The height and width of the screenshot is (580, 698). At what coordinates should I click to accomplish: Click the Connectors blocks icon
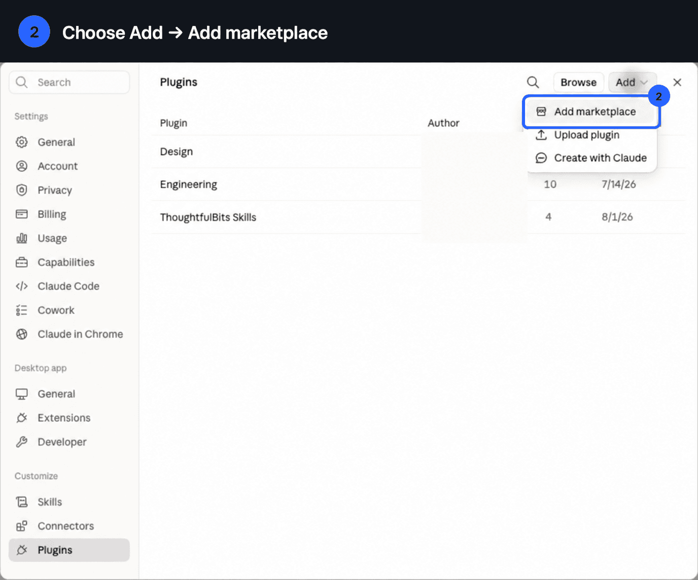(21, 526)
